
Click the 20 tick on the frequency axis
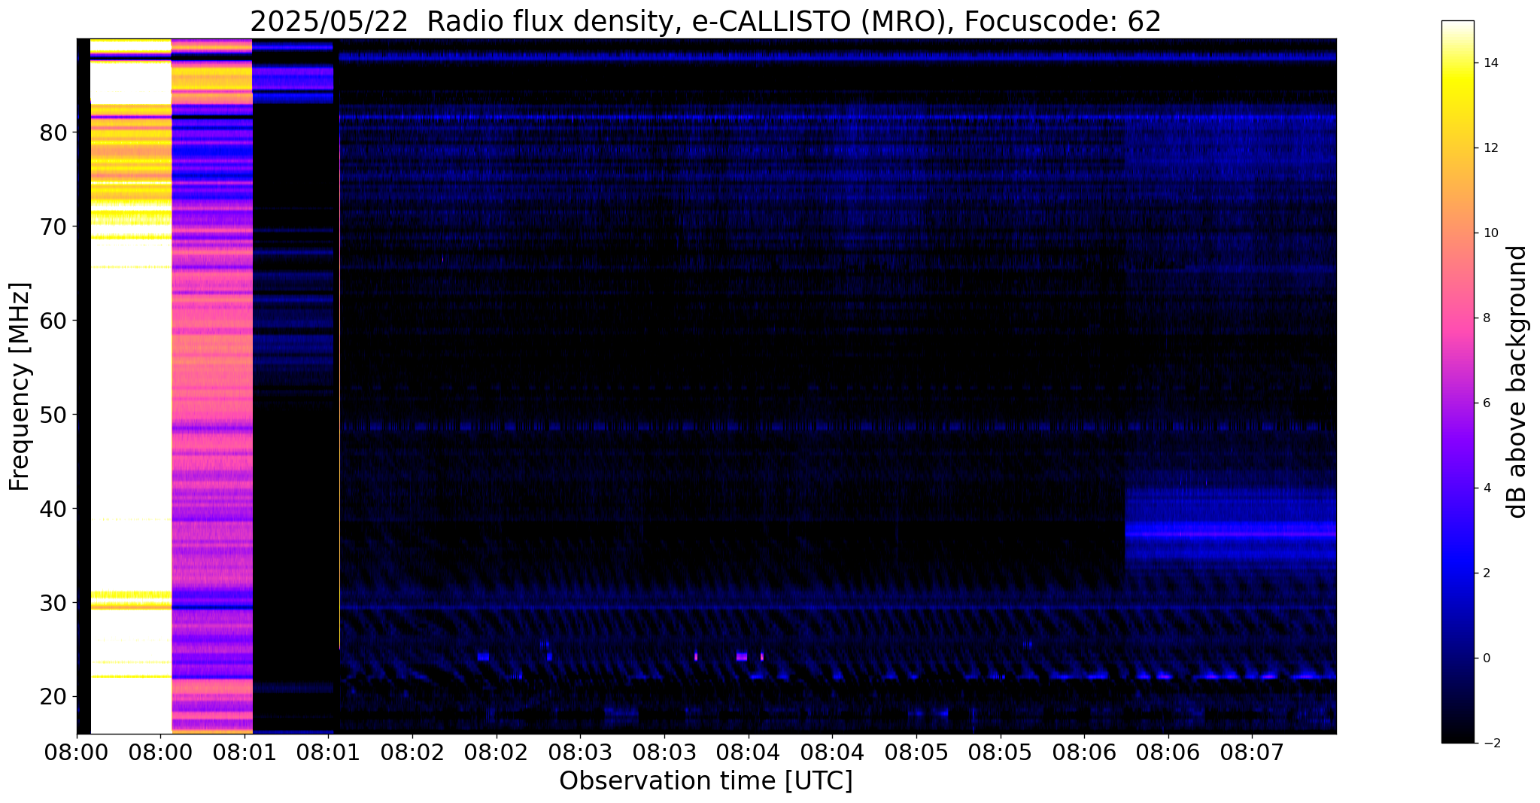53,697
